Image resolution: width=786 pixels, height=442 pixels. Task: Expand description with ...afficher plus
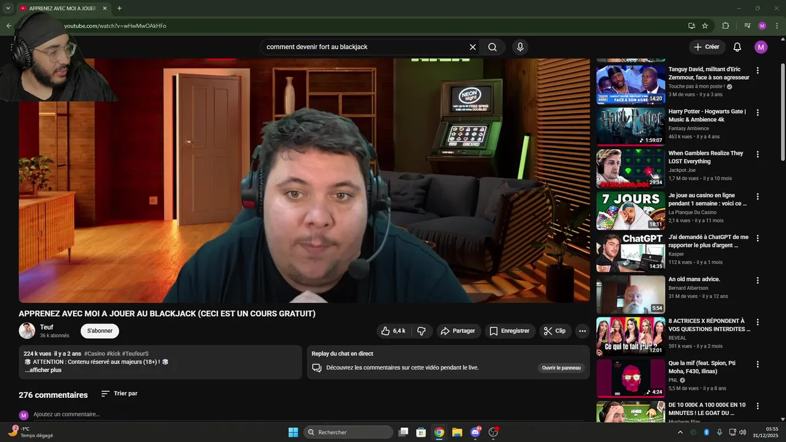click(x=43, y=370)
